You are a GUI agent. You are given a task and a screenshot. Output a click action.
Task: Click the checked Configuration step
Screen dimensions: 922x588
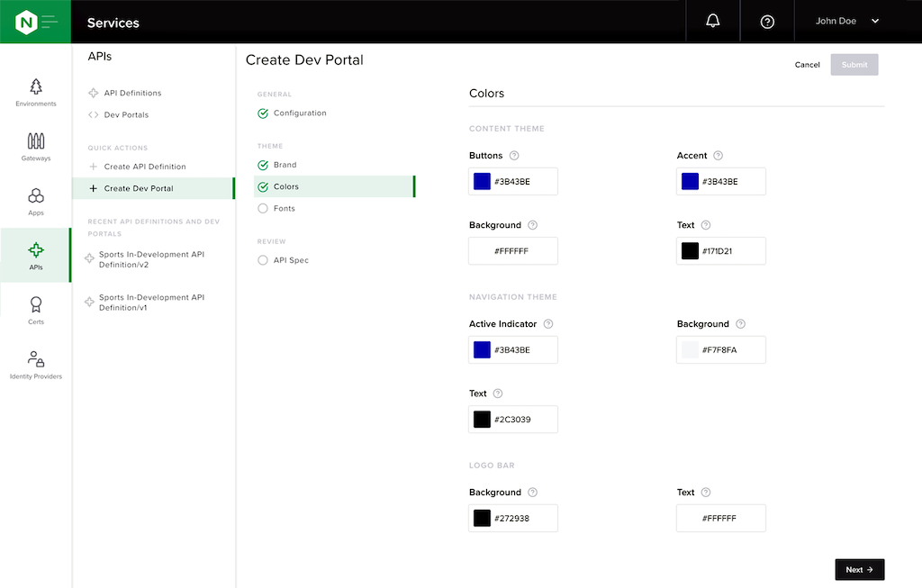point(293,113)
